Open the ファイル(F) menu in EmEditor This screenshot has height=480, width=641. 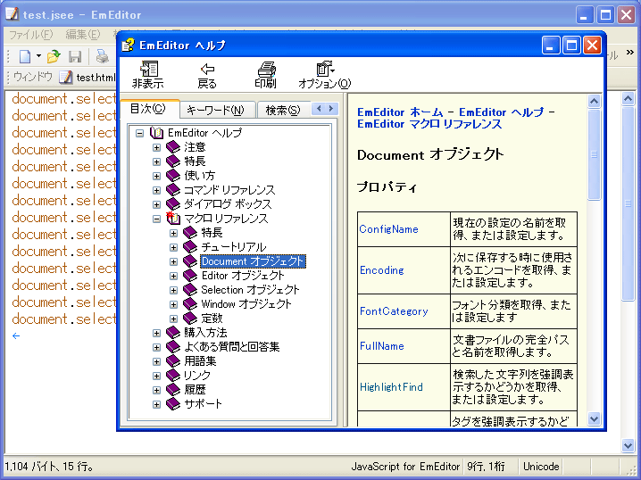pyautogui.click(x=31, y=35)
